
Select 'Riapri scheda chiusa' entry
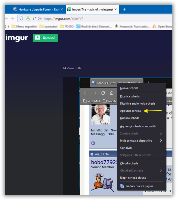coord(141,178)
